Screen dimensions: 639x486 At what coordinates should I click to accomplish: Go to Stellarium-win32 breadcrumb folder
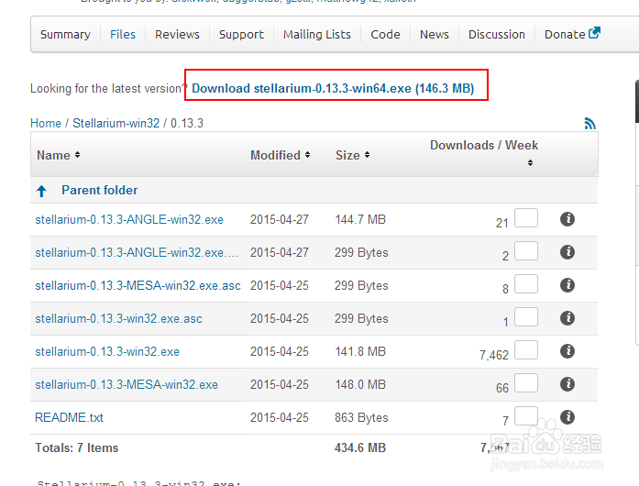[x=116, y=123]
